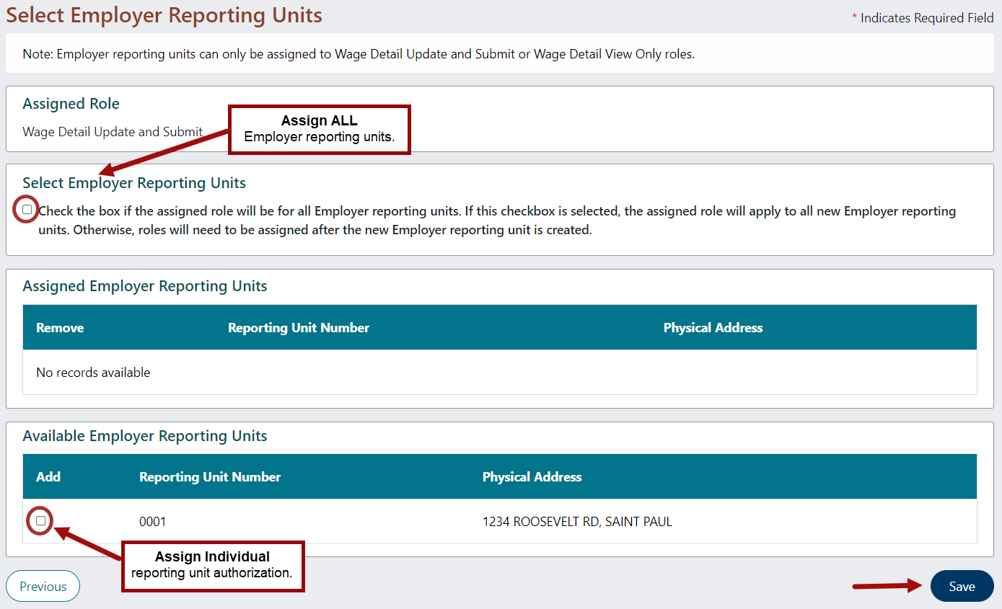Select reporting unit number 0001 cell
The image size is (1002, 609).
pos(152,522)
